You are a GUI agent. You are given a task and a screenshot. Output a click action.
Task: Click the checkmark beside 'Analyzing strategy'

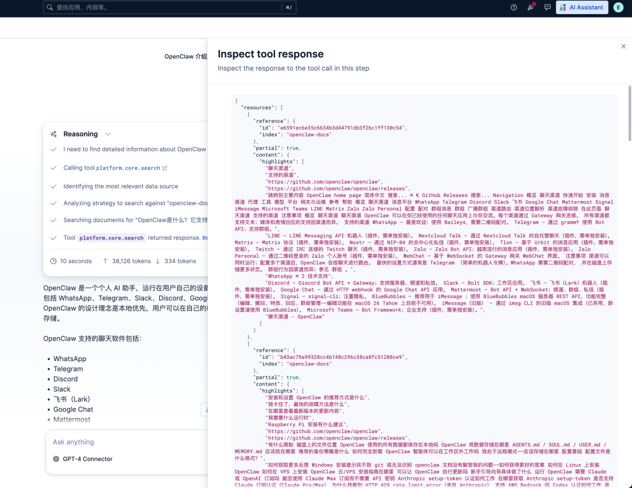[53, 203]
